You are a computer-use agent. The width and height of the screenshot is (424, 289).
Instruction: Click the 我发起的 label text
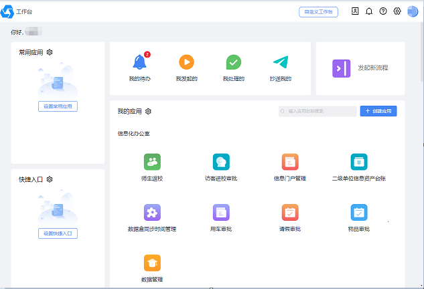187,78
